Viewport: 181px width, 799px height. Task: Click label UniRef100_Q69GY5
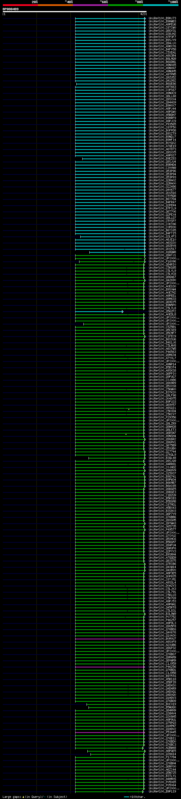tap(162, 302)
